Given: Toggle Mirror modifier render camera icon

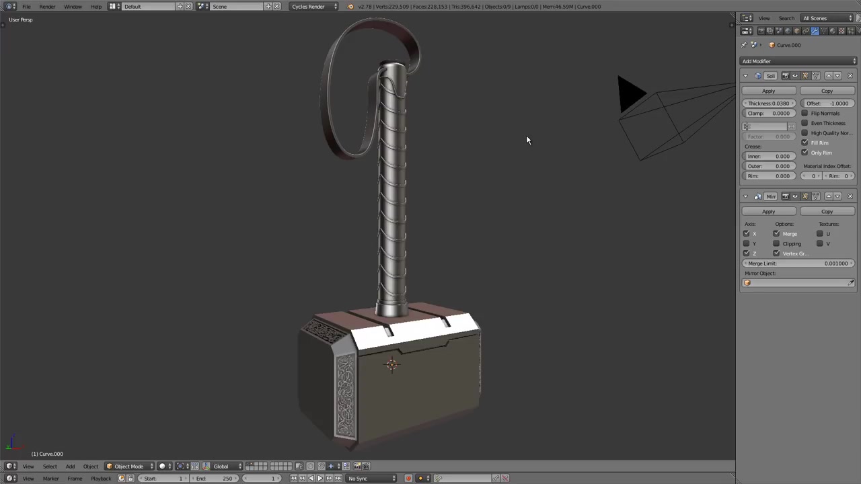Looking at the screenshot, I should (786, 196).
